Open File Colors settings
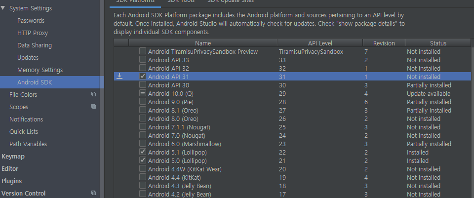The width and height of the screenshot is (474, 198). click(x=23, y=95)
